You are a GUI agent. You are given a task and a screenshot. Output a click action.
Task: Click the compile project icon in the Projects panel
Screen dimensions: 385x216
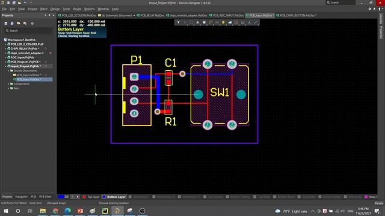(x=12, y=23)
